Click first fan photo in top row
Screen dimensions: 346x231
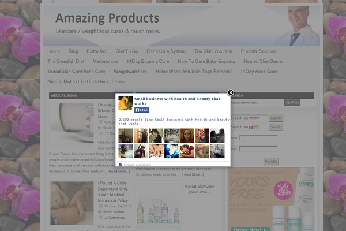(x=126, y=136)
